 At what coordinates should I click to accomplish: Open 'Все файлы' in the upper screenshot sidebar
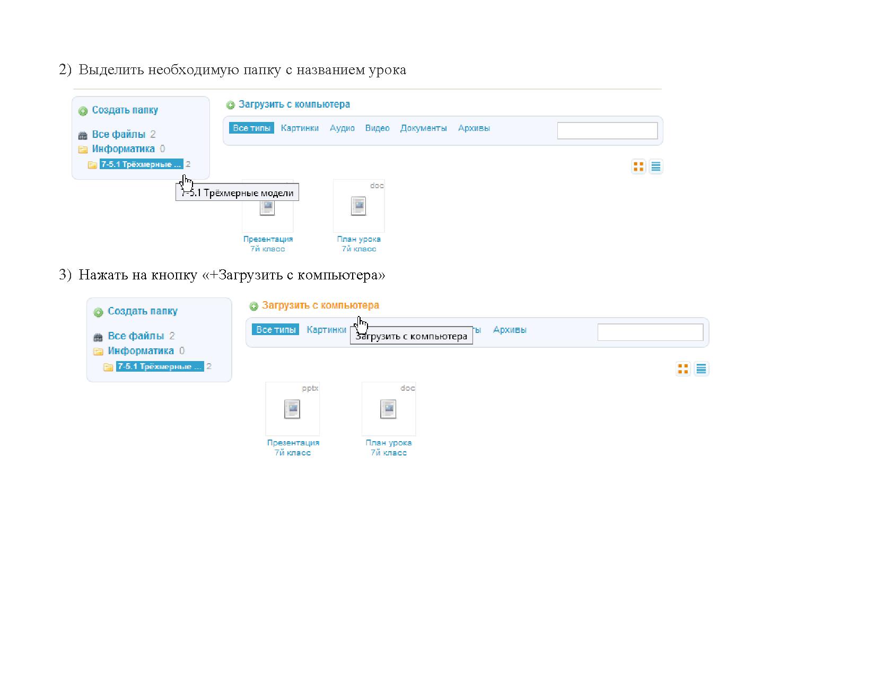click(119, 135)
